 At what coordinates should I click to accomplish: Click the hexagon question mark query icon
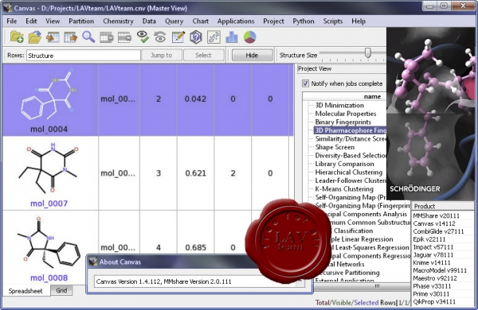pos(196,37)
